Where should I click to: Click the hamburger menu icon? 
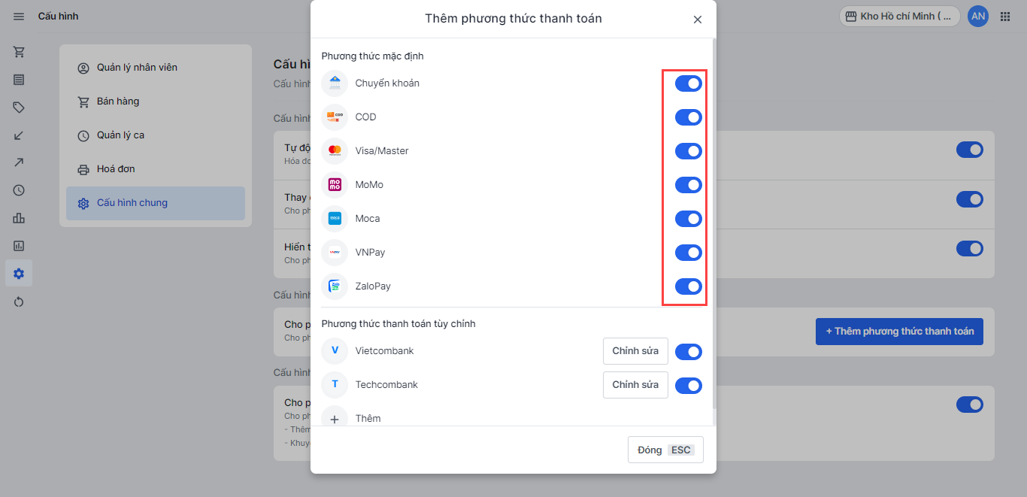pyautogui.click(x=19, y=17)
